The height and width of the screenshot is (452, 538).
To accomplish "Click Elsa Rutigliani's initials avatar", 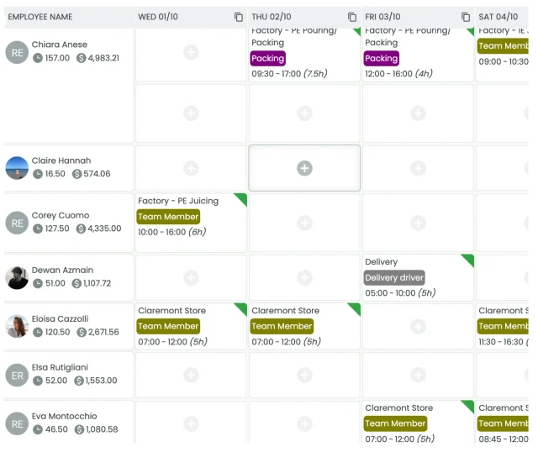I will tap(17, 375).
